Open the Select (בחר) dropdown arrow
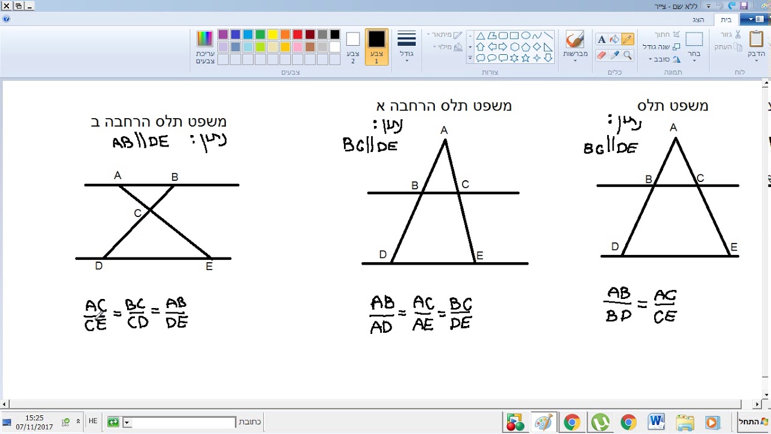Viewport: 771px width, 434px height. [694, 61]
